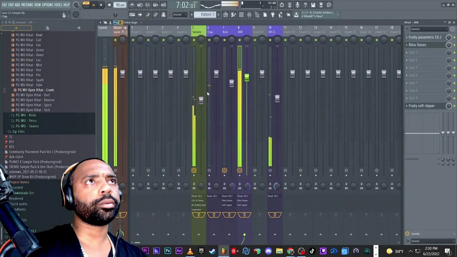Image resolution: width=457 pixels, height=257 pixels.
Task: Click the save project floppy icon
Action: point(313,5)
